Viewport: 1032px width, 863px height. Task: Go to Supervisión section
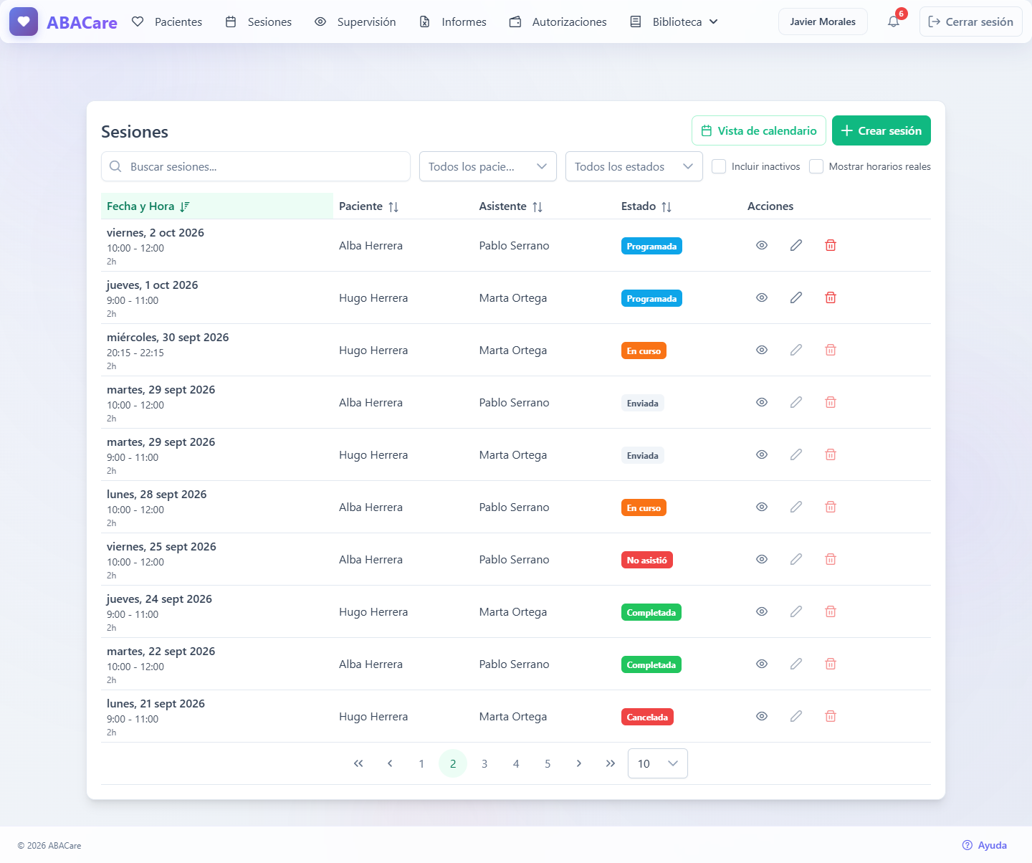click(355, 22)
